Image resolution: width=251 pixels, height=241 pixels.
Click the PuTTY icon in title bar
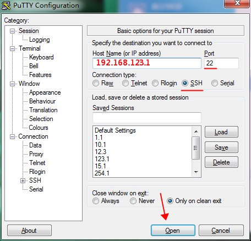[x=6, y=6]
